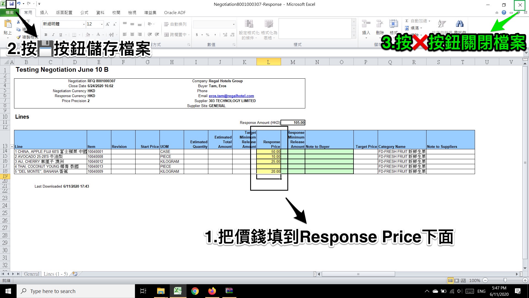Toggle Bold formatting
The height and width of the screenshot is (298, 529).
[46, 35]
